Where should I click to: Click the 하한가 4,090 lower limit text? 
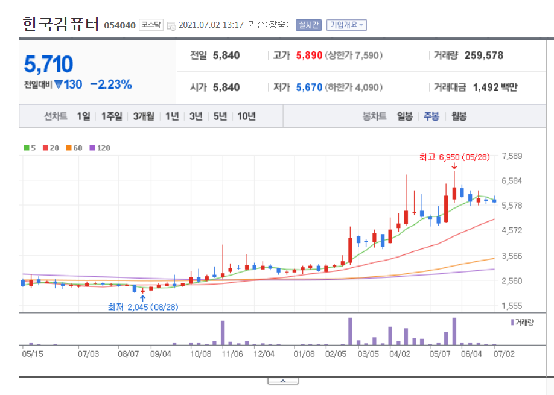click(354, 87)
